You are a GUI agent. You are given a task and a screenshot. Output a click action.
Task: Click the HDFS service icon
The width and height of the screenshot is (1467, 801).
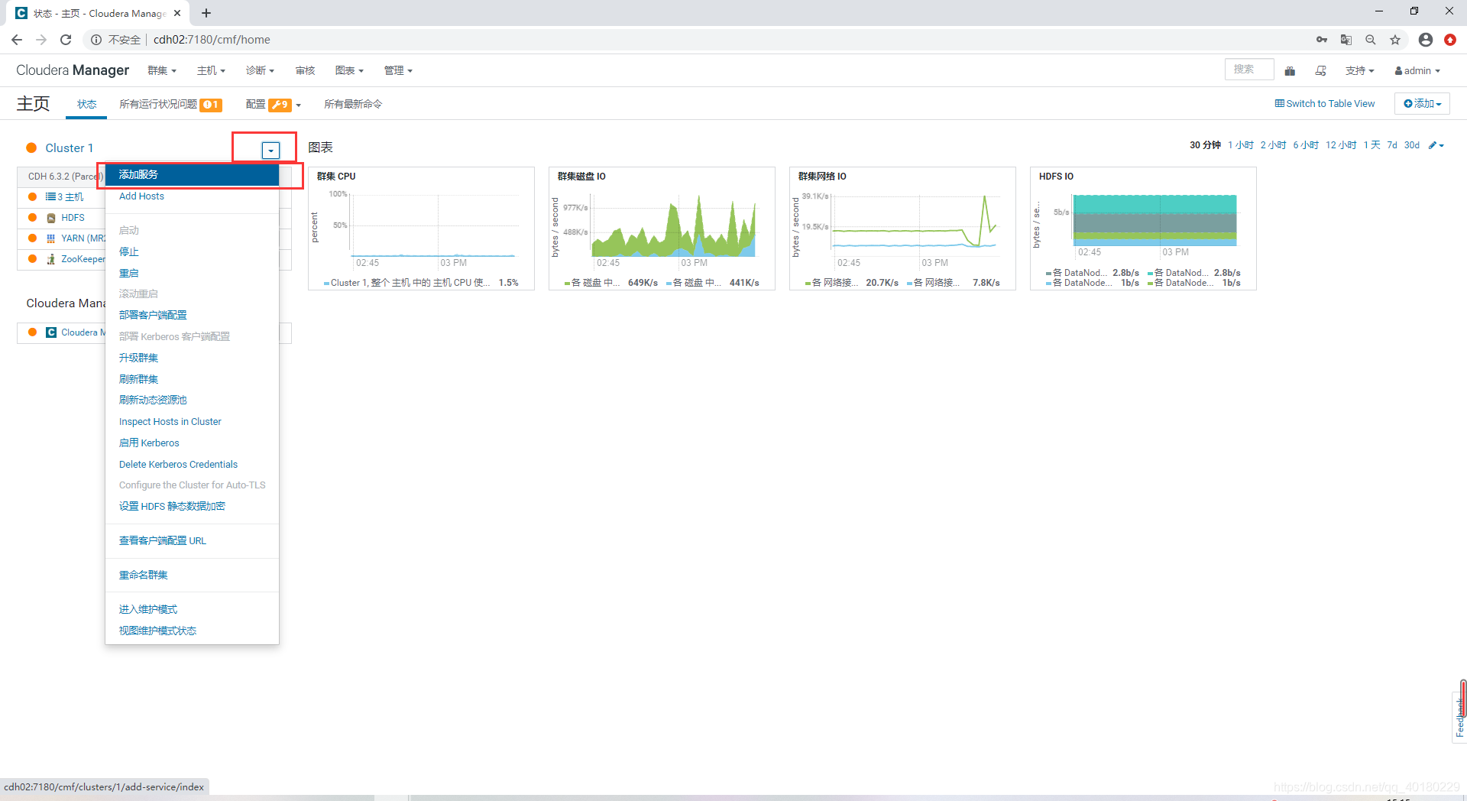tap(51, 218)
